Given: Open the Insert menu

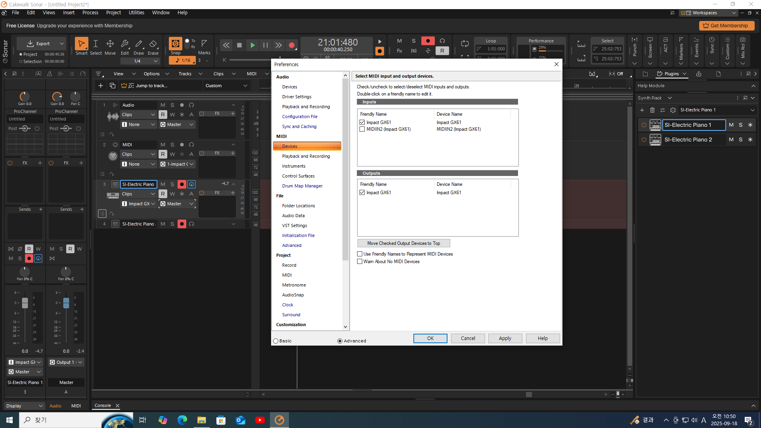Looking at the screenshot, I should pyautogui.click(x=69, y=13).
